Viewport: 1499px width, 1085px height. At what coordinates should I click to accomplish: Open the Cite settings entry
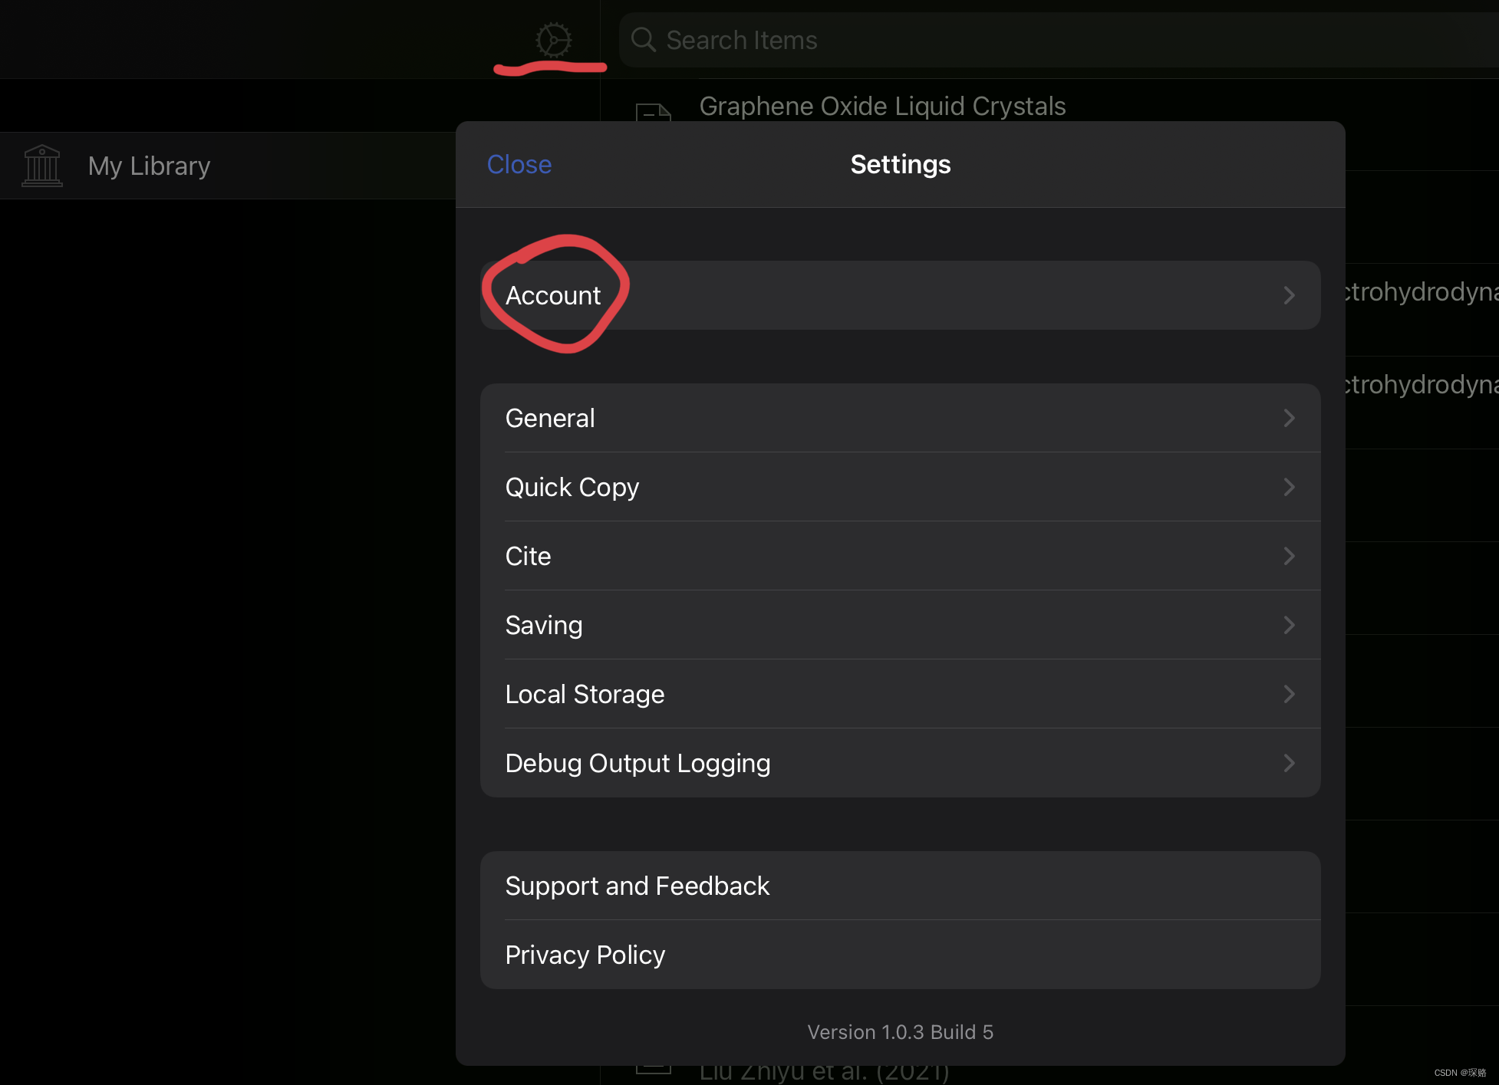click(x=900, y=556)
